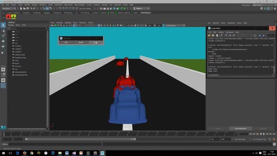Click the single-pane layout icon below toolbox
Image resolution: width=277 pixels, height=156 pixels.
[x=3, y=69]
